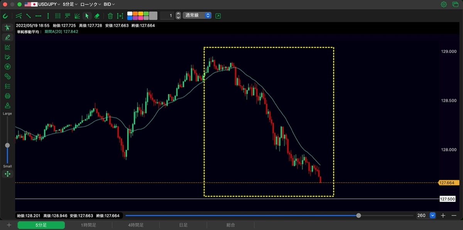
Task: Select the vertical line tool
Action: point(48,16)
